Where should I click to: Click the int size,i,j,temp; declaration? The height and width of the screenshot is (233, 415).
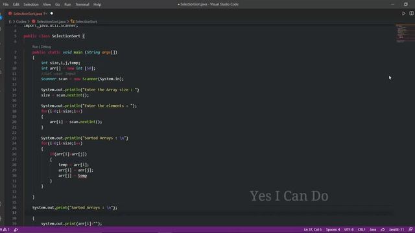[x=60, y=63]
